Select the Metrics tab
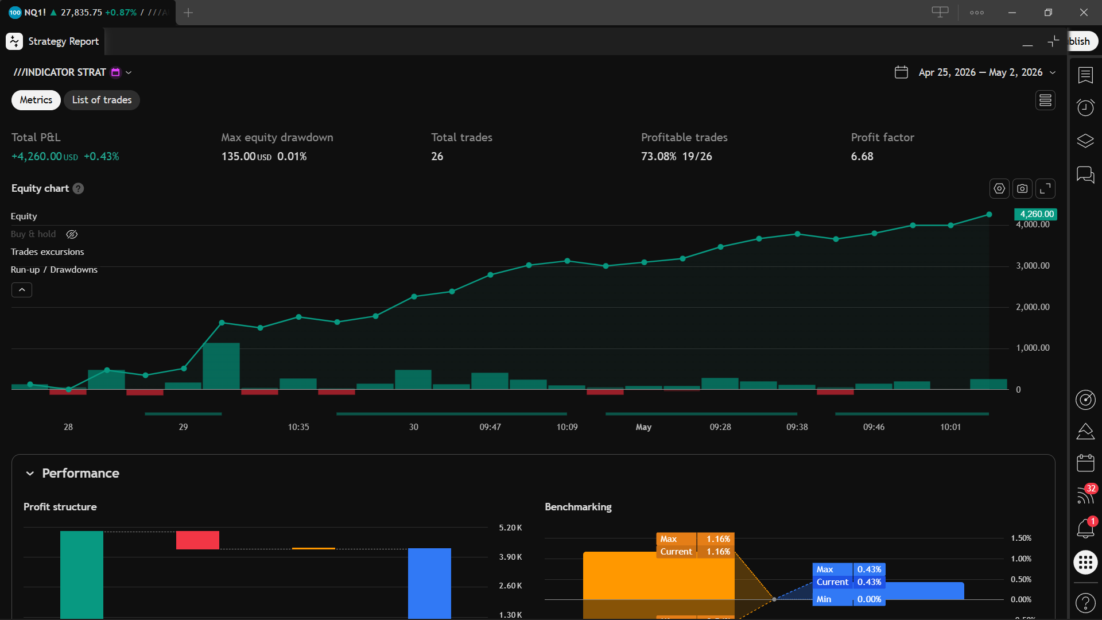 coord(36,100)
